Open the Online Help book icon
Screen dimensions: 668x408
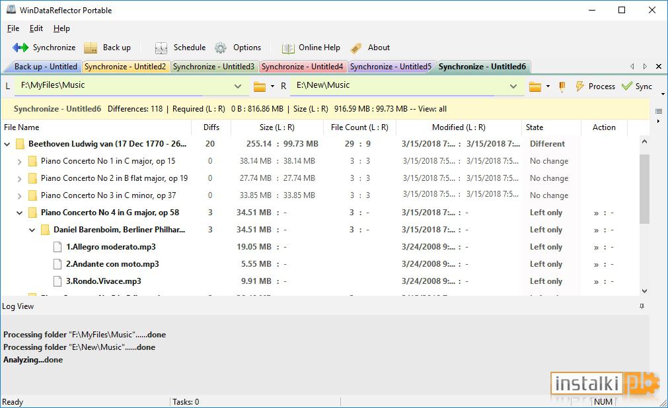click(288, 48)
